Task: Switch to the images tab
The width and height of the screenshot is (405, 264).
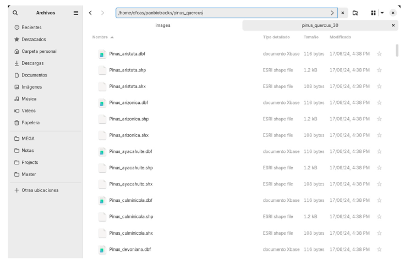Action: tap(163, 25)
